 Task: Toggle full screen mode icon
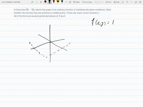tap(140, 2)
